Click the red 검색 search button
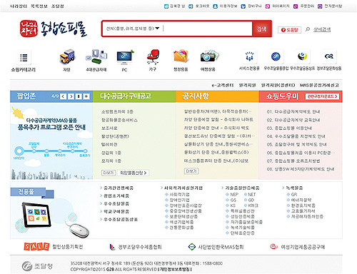This screenshot has width=357, height=274. click(x=261, y=29)
